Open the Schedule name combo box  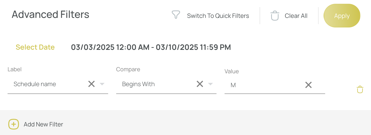point(58,84)
